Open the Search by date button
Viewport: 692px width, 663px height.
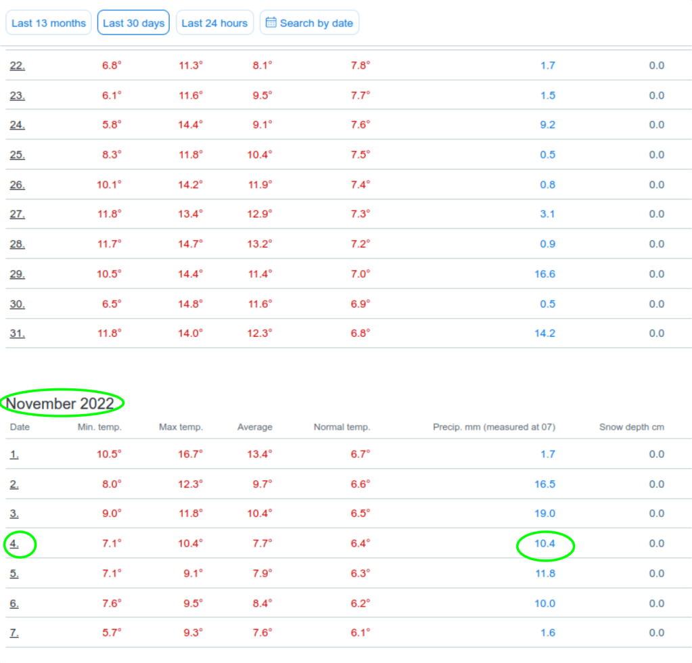[310, 23]
